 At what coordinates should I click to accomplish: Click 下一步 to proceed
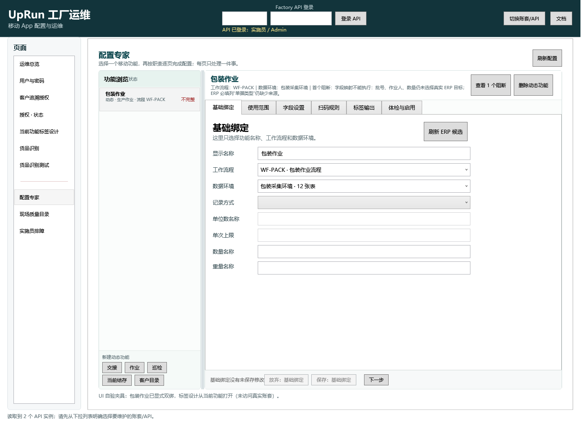point(376,380)
